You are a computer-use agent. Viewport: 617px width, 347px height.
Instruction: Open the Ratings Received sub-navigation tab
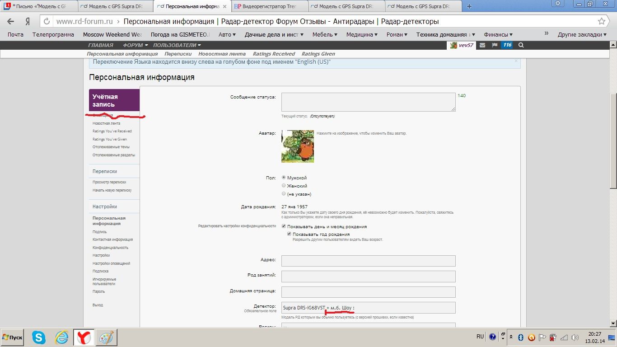pos(274,54)
